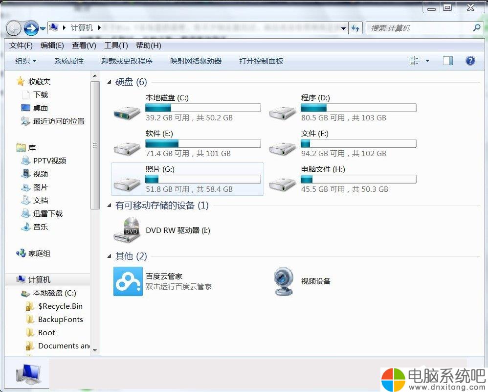
Task: Select the 本地磁盘 (C:) drive icon
Action: (127, 111)
